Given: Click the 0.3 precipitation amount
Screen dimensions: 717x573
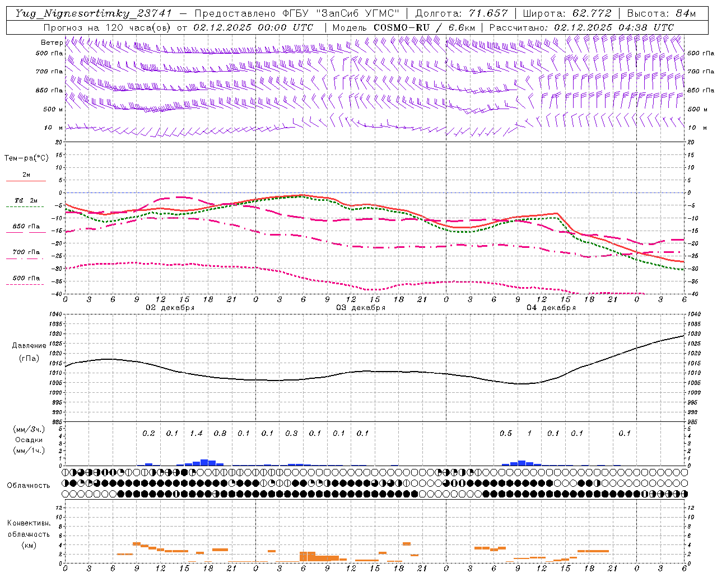Looking at the screenshot, I should (x=291, y=434).
